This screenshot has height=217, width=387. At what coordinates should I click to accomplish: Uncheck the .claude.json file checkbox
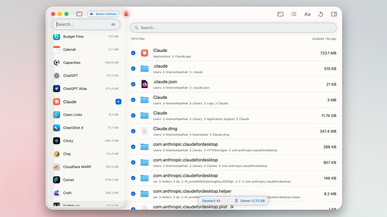pyautogui.click(x=133, y=84)
